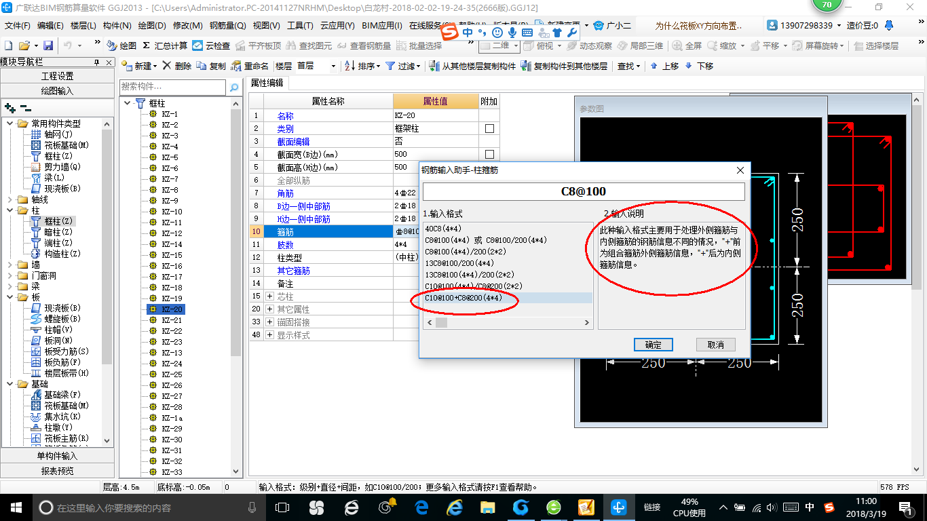Open the 构件(N) menu
Image resolution: width=927 pixels, height=521 pixels.
pyautogui.click(x=117, y=26)
